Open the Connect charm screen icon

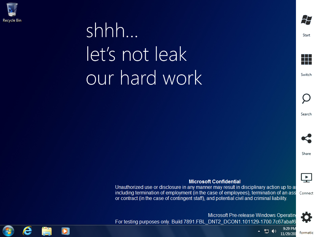point(306,178)
